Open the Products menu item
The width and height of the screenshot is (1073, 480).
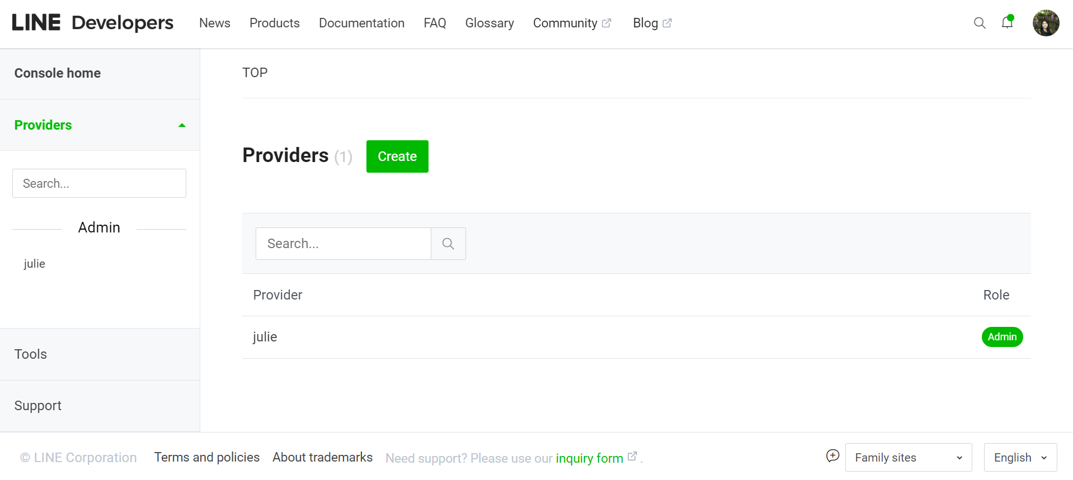click(275, 23)
